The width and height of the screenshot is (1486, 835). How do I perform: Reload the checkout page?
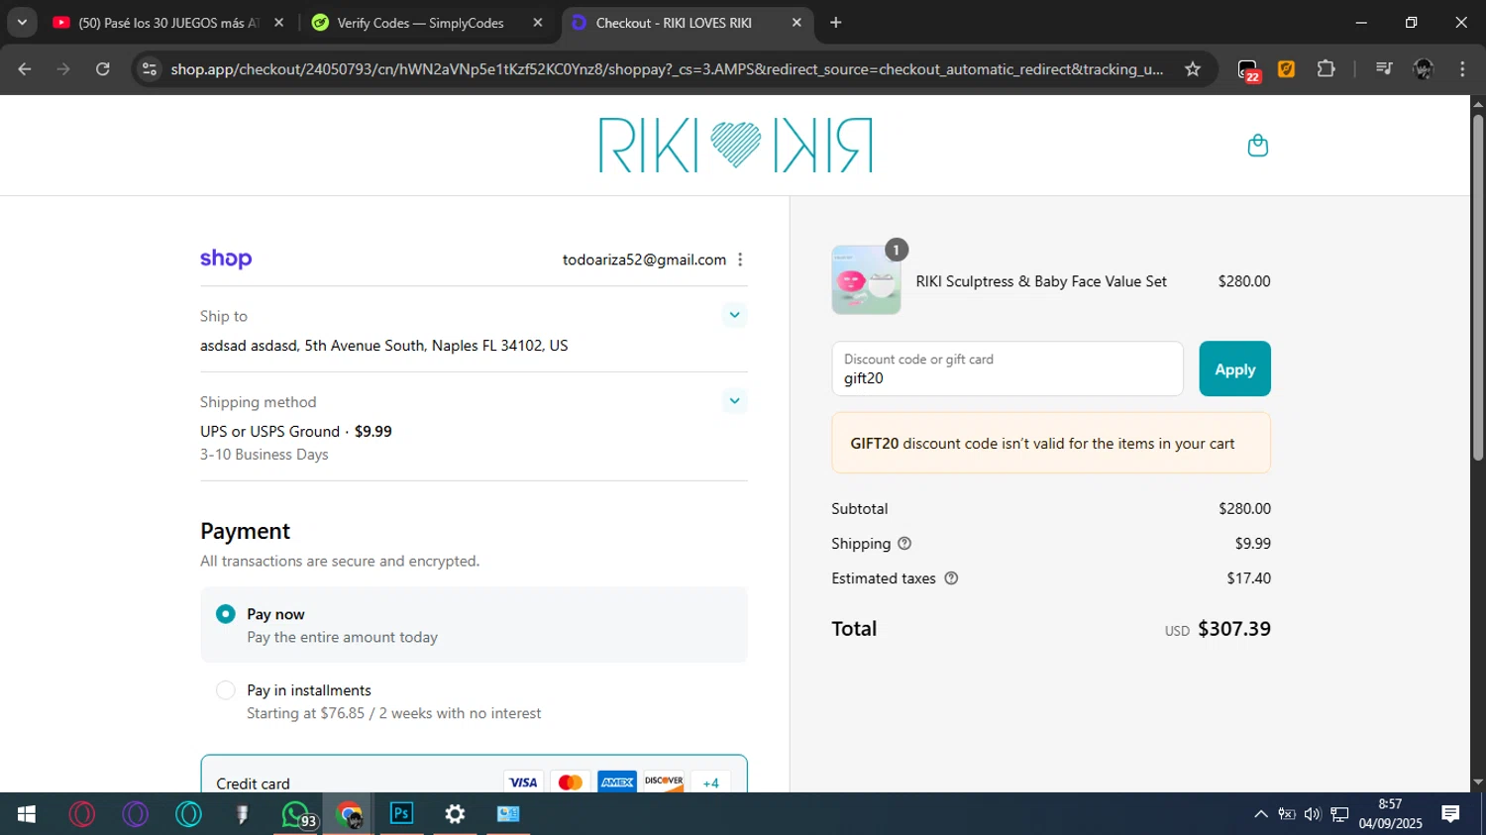[103, 69]
